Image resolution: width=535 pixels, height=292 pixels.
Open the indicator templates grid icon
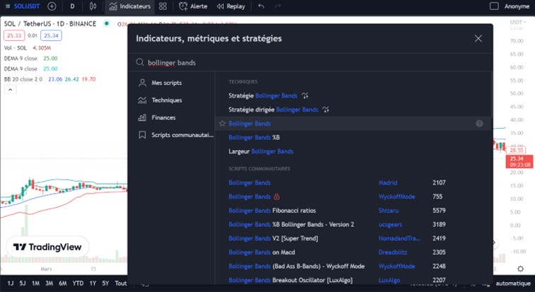click(x=163, y=6)
